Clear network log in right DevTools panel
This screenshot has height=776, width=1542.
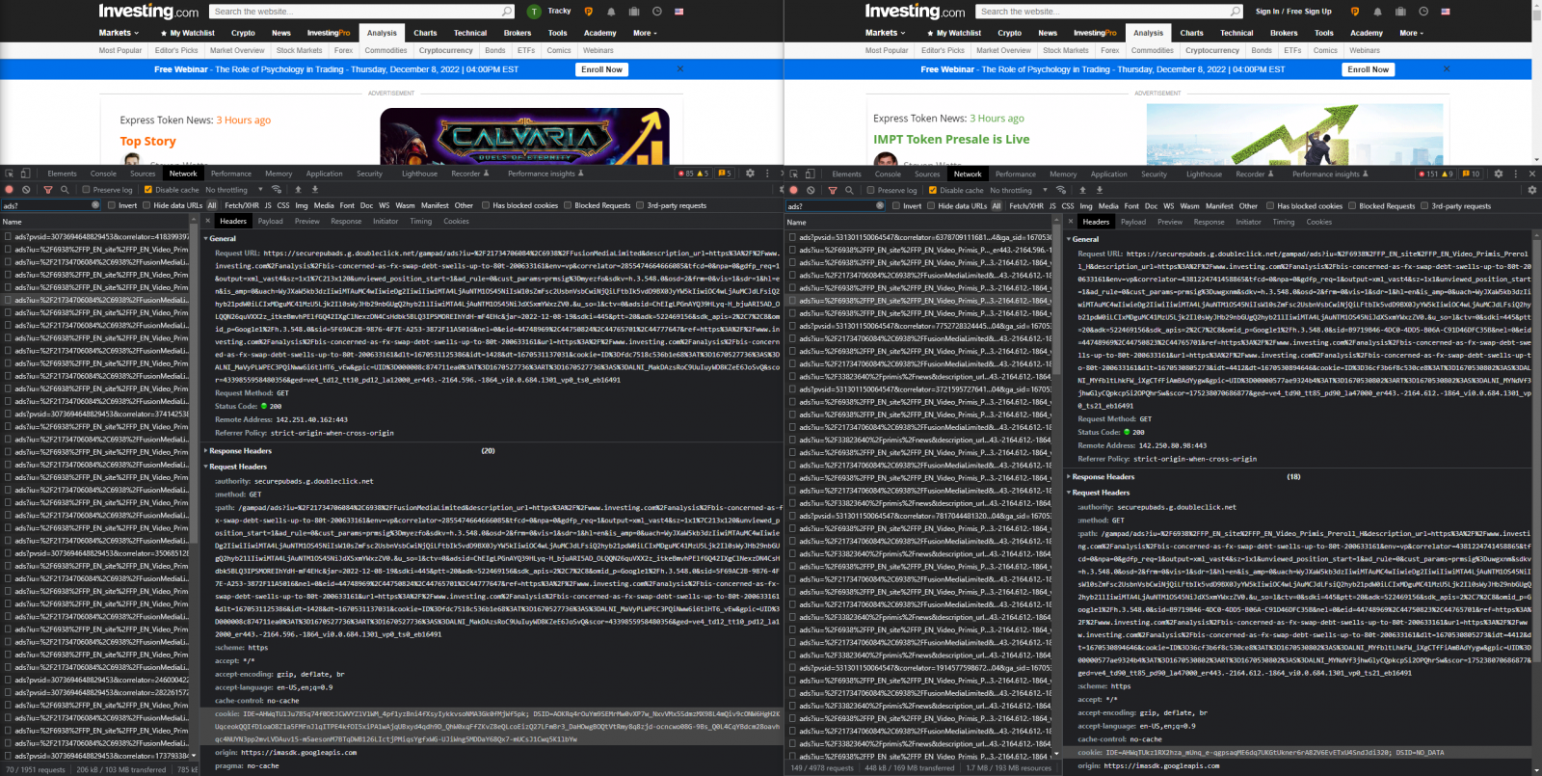pyautogui.click(x=811, y=190)
